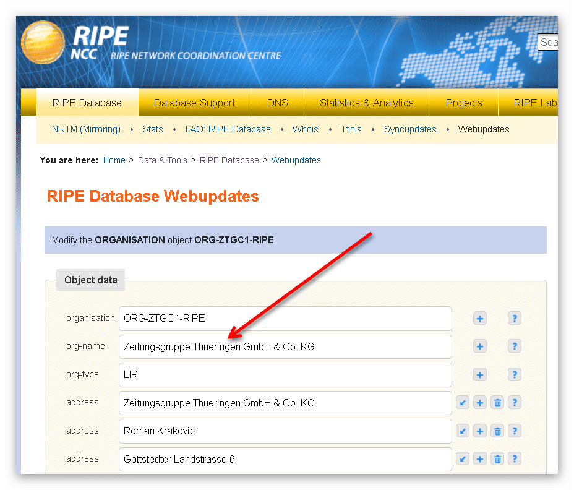Edit the Gottstedter Landstrasse 6 address field

pos(285,459)
